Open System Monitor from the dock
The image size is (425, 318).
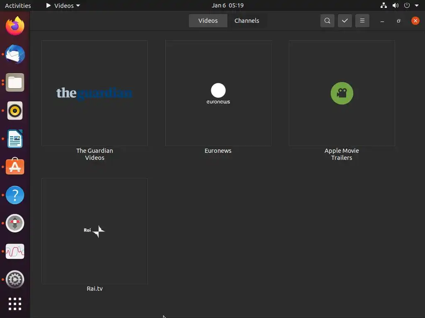(15, 251)
